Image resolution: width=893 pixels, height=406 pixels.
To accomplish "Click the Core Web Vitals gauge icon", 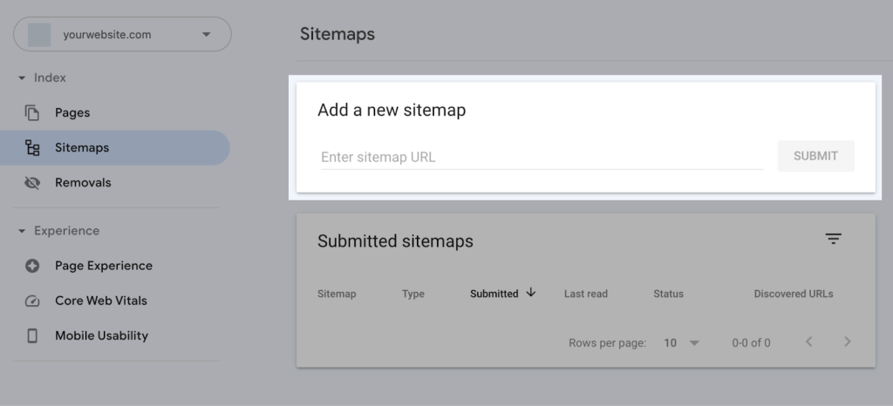I will tap(32, 301).
